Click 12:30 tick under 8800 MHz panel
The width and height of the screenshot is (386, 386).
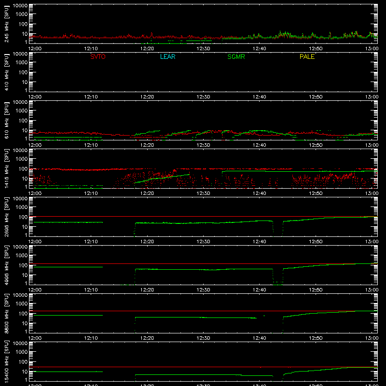click(x=203, y=338)
